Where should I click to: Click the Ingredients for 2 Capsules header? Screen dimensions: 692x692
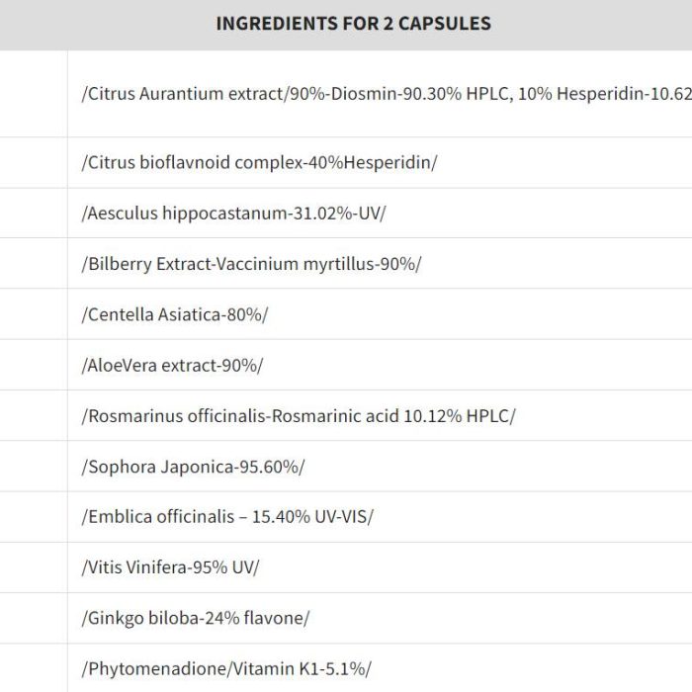tap(353, 24)
